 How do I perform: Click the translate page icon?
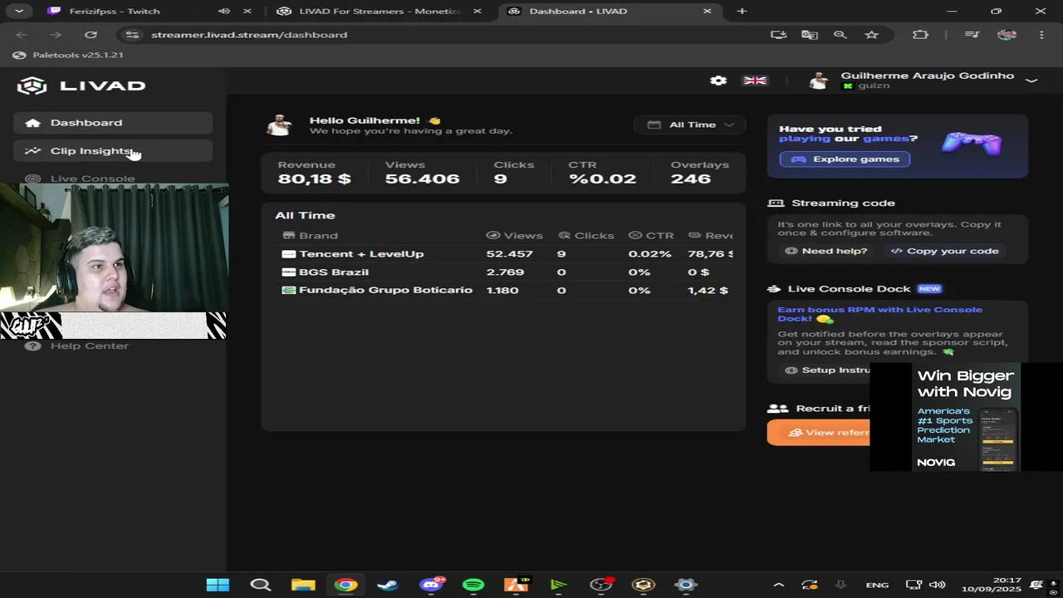click(809, 35)
